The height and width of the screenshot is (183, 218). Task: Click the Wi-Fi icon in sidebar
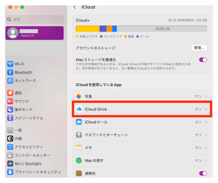click(10, 64)
